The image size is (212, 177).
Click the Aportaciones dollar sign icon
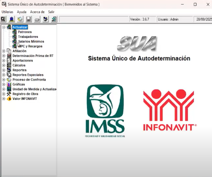coord(9,60)
